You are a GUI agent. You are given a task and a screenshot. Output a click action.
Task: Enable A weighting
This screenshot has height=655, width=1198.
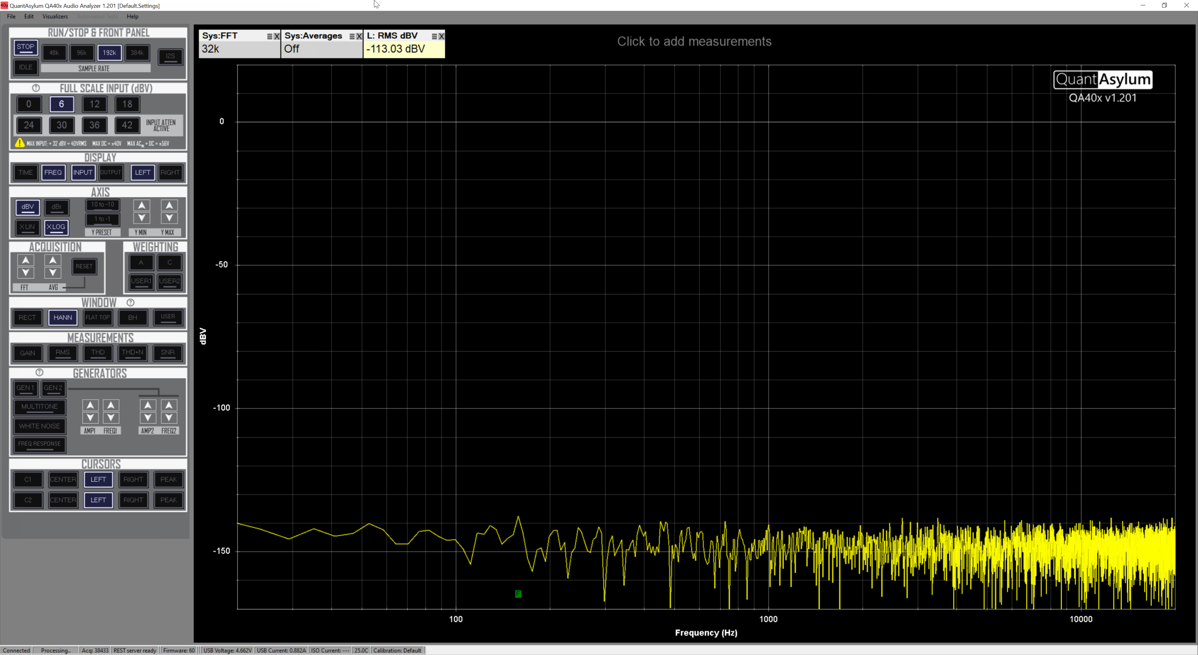point(141,263)
